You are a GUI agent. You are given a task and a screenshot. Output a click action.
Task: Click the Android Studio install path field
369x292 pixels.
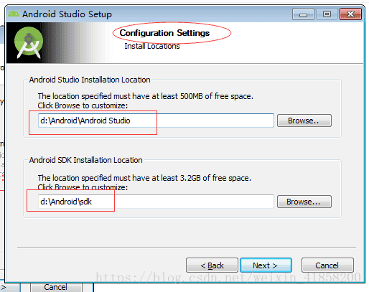tap(156, 121)
